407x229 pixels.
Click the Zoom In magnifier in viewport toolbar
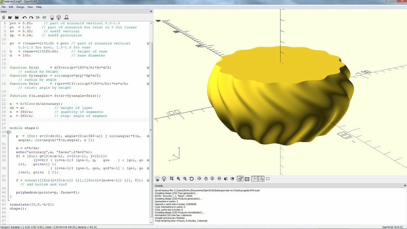click(x=178, y=179)
